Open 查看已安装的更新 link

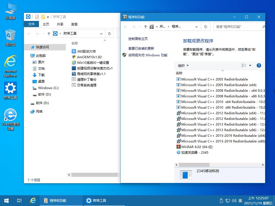click(141, 48)
